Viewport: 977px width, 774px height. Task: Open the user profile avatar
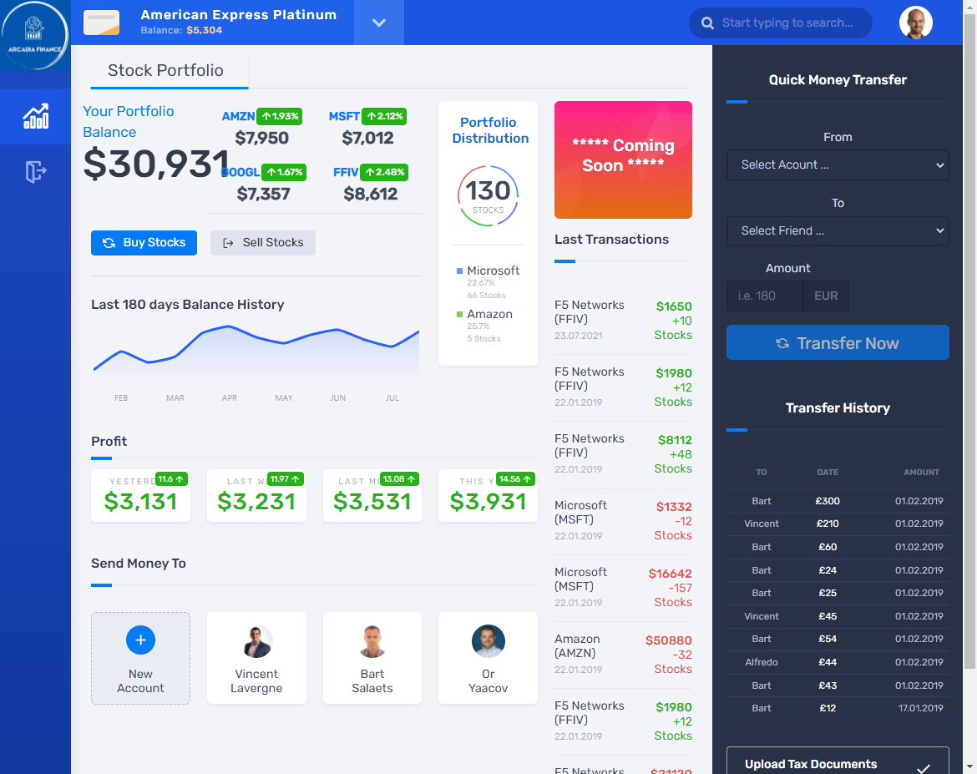[x=915, y=23]
